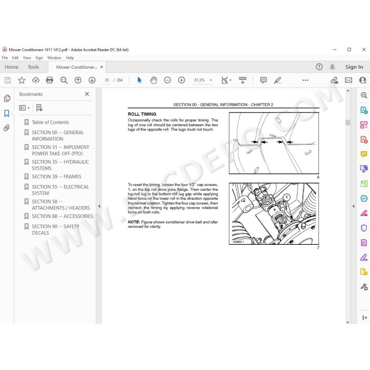Click the document vertical scrollbar thumb
The height and width of the screenshot is (370, 370).
[x=348, y=123]
